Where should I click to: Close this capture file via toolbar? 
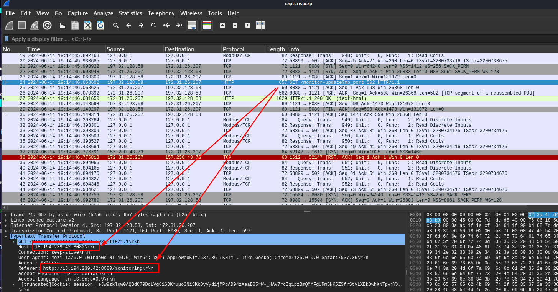click(x=88, y=26)
